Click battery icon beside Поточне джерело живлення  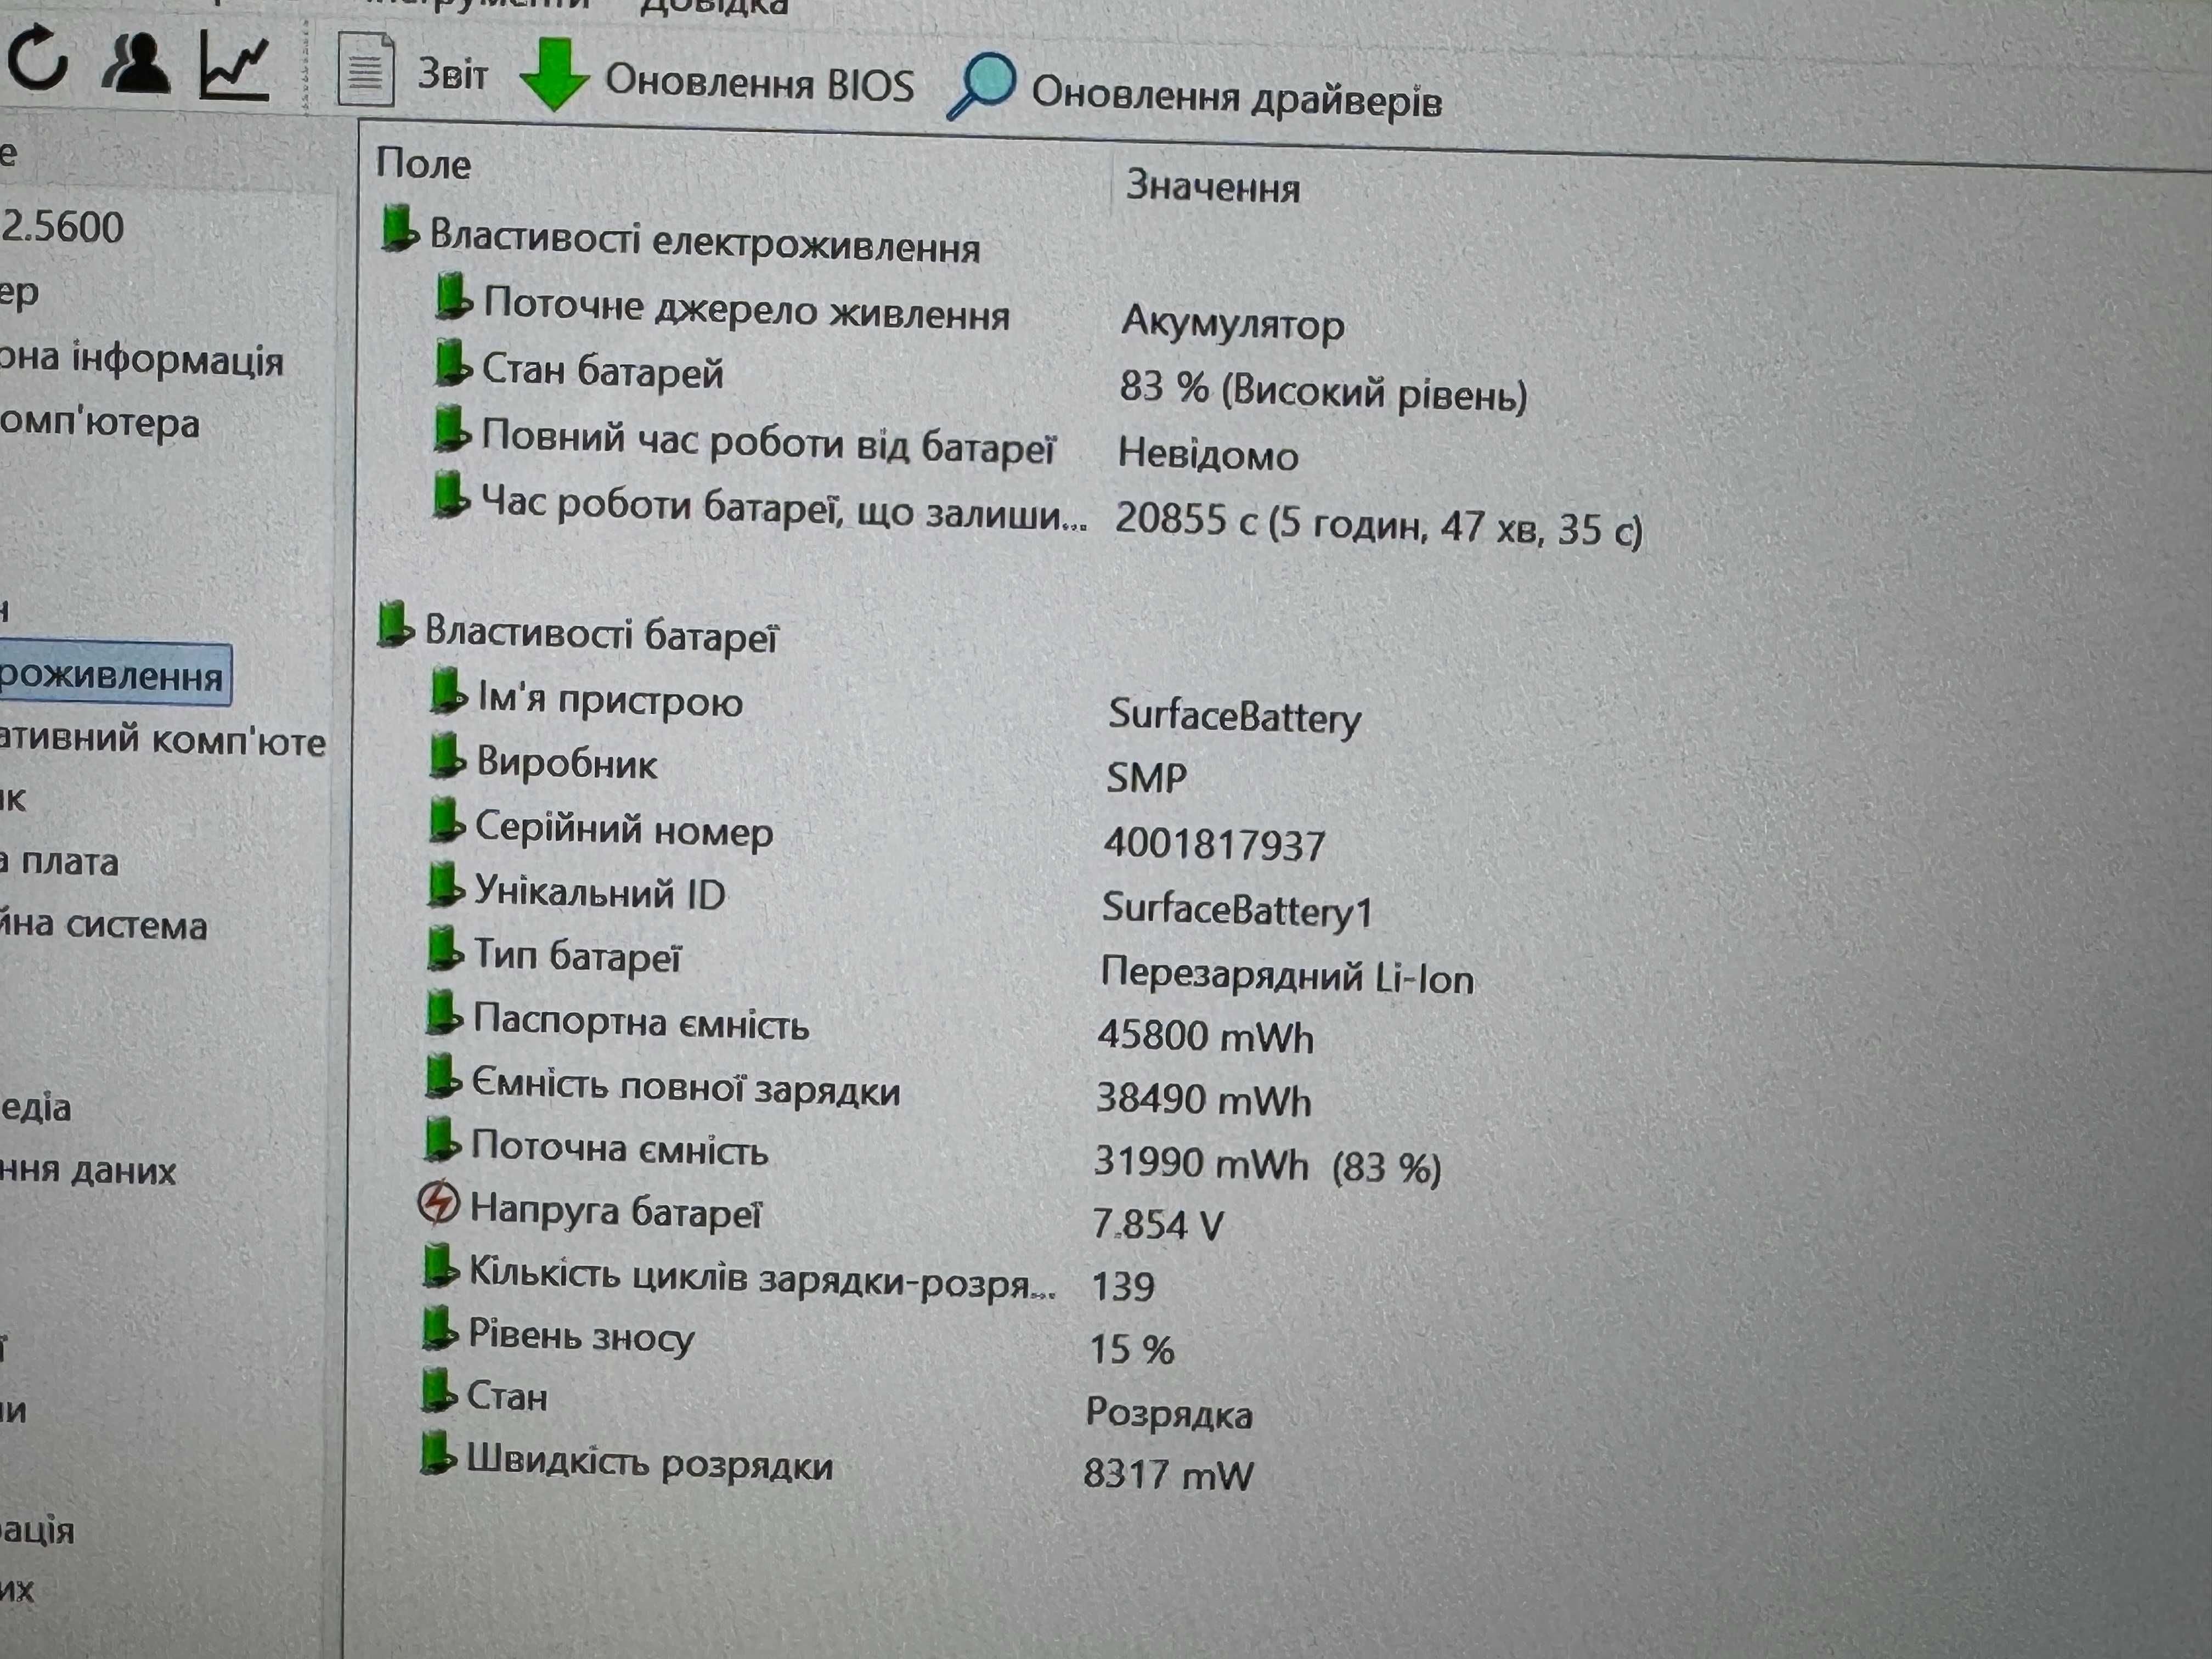pos(453,297)
